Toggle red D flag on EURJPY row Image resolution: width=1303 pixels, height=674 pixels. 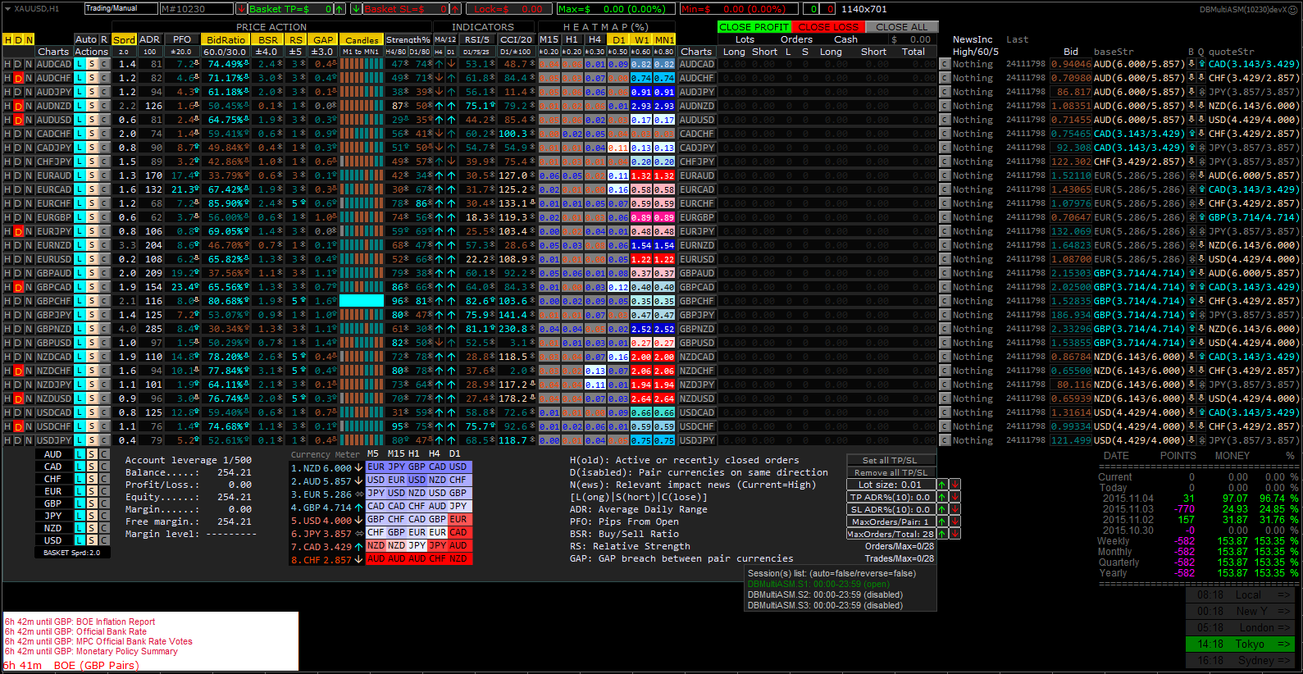pyautogui.click(x=18, y=231)
